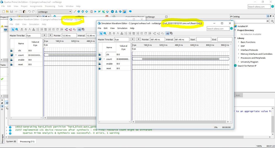Open the vwfdesign project dropdown
Screen dimensions: 275x148
pyautogui.click(x=70, y=12)
